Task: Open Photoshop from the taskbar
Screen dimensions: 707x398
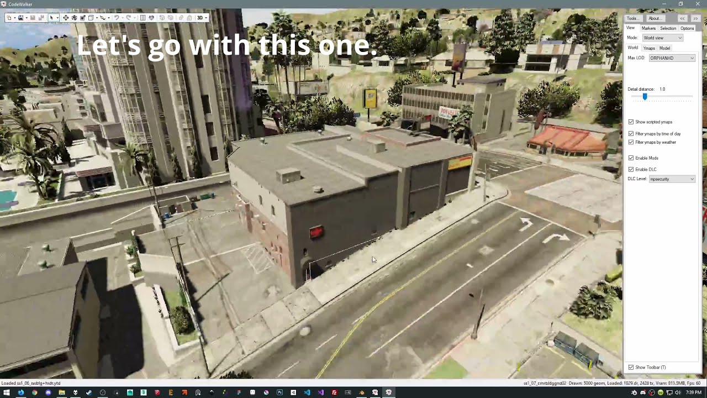Action: coord(280,392)
